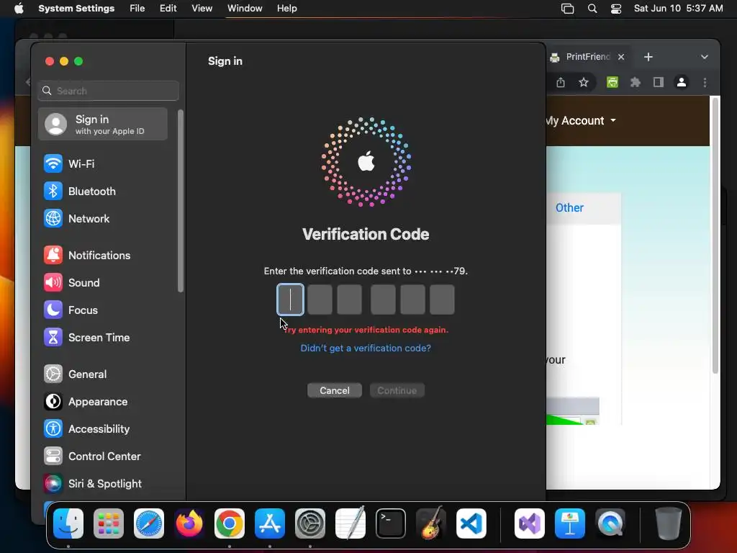Open Chrome Extensions puzzle icon
The height and width of the screenshot is (553, 737).
click(x=636, y=83)
